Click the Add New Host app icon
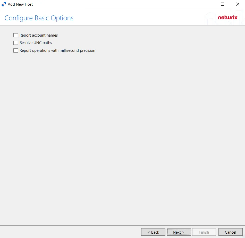The image size is (245, 238). point(4,4)
